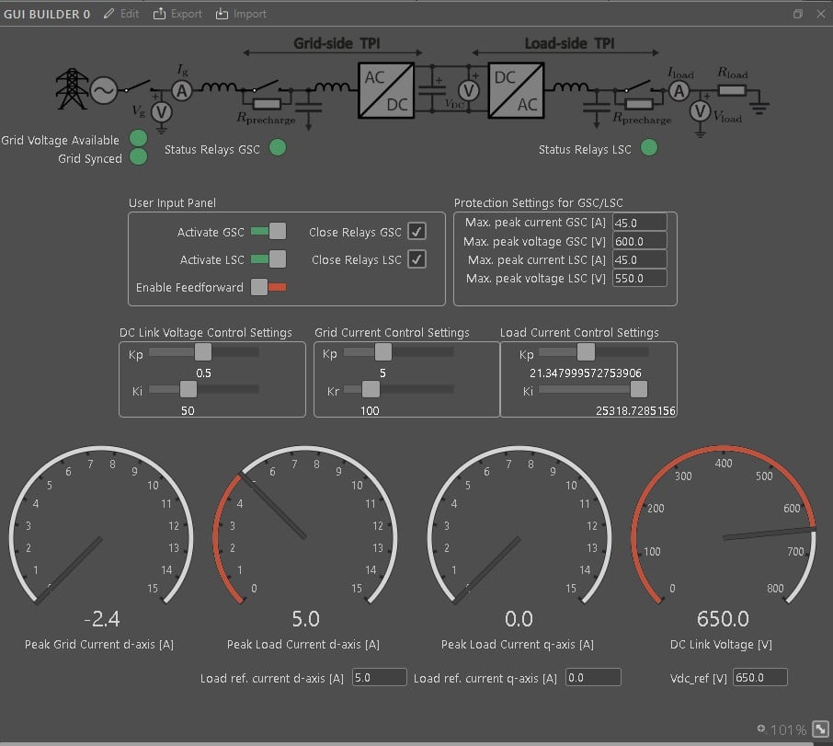Viewport: 833px width, 746px height.
Task: Toggle the Activate GSC switch
Action: point(268,232)
